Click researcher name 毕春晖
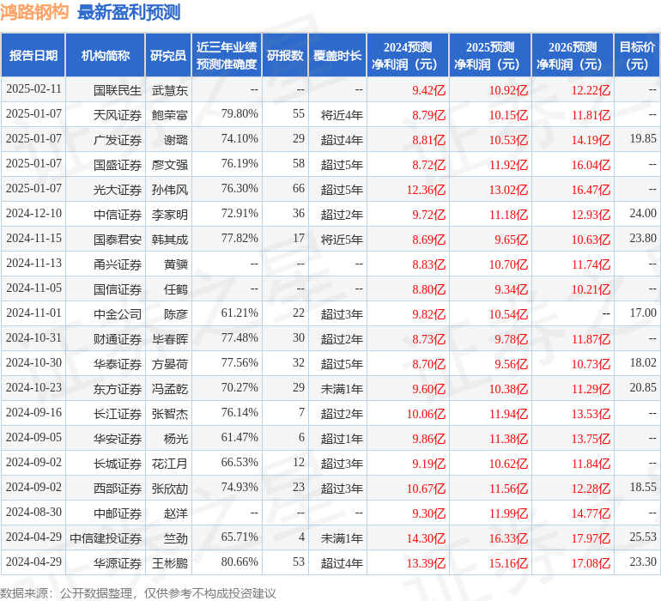The width and height of the screenshot is (661, 601). [169, 339]
